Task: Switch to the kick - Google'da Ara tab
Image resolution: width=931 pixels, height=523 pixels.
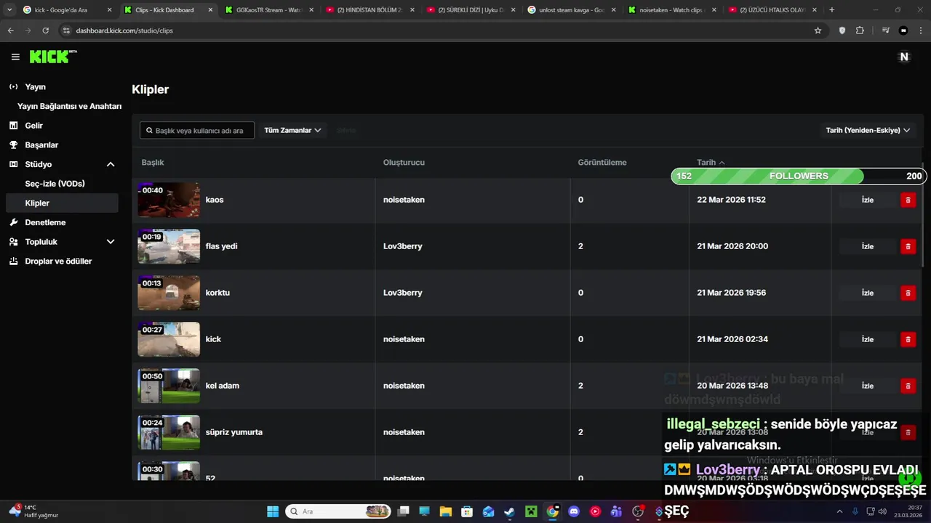Action: coord(68,10)
